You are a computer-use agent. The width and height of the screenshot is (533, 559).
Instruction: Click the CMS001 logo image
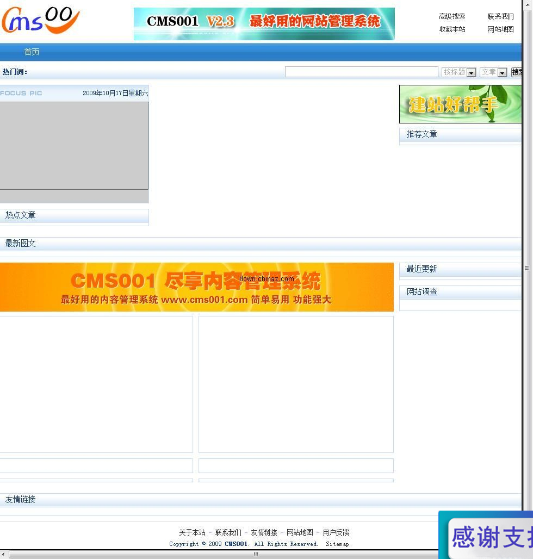click(x=40, y=20)
